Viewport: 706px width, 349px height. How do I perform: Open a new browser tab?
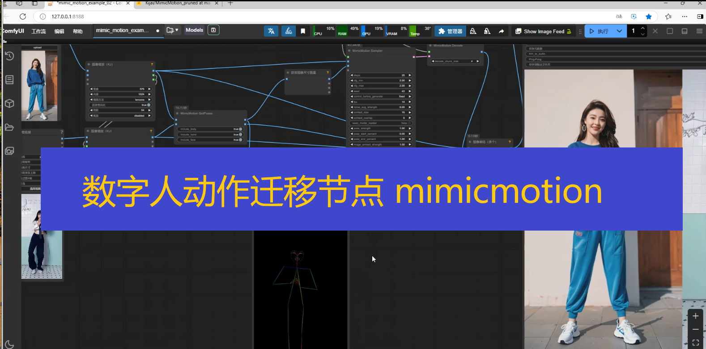pyautogui.click(x=230, y=3)
